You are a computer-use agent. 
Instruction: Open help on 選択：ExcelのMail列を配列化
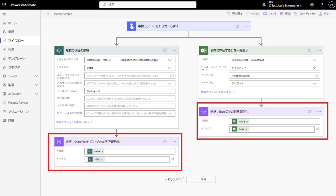click(310, 112)
